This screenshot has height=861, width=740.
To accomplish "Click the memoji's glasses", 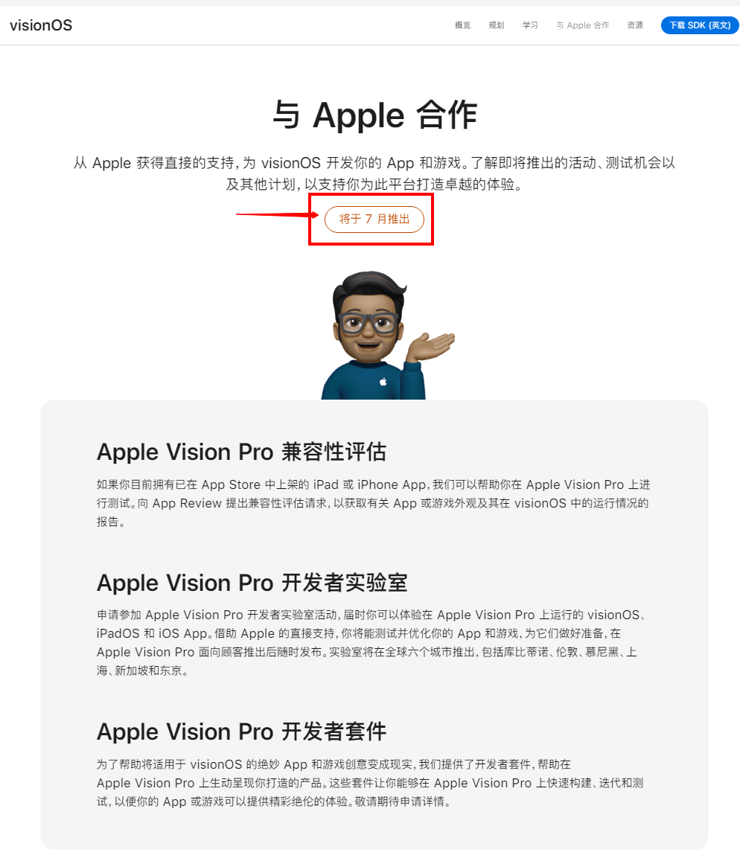I will click(x=368, y=323).
